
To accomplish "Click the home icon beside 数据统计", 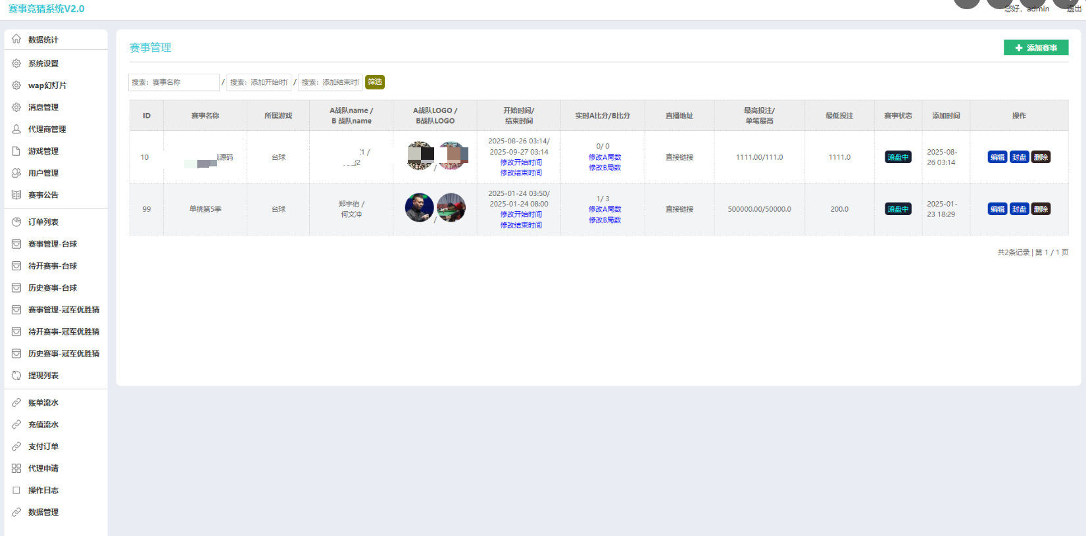I will pos(16,39).
